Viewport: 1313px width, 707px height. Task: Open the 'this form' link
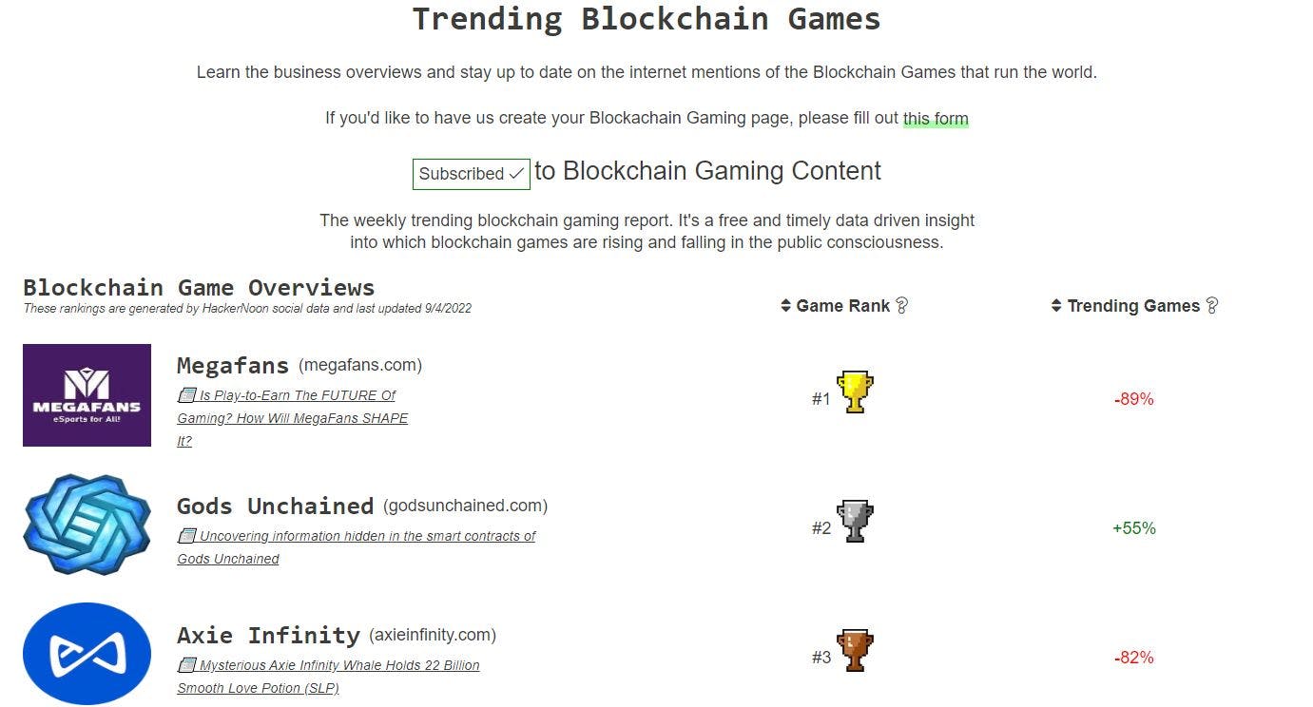click(x=936, y=118)
